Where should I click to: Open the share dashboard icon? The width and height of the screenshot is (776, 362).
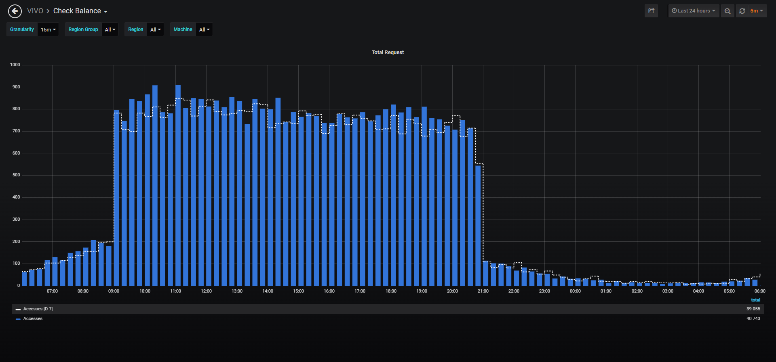coord(651,11)
